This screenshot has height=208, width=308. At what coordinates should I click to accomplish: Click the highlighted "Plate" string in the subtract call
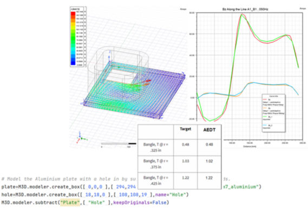pos(70,203)
